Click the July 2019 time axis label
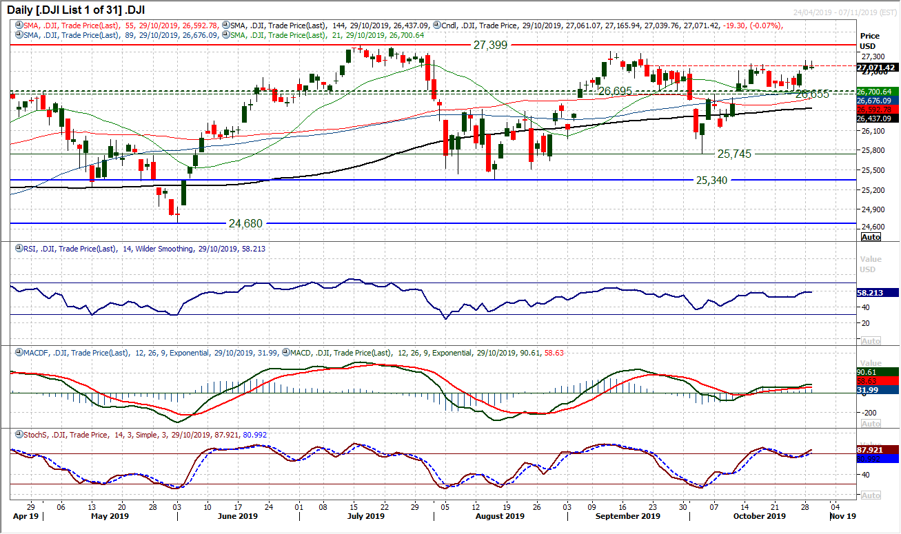The width and height of the screenshot is (901, 534). pyautogui.click(x=366, y=515)
